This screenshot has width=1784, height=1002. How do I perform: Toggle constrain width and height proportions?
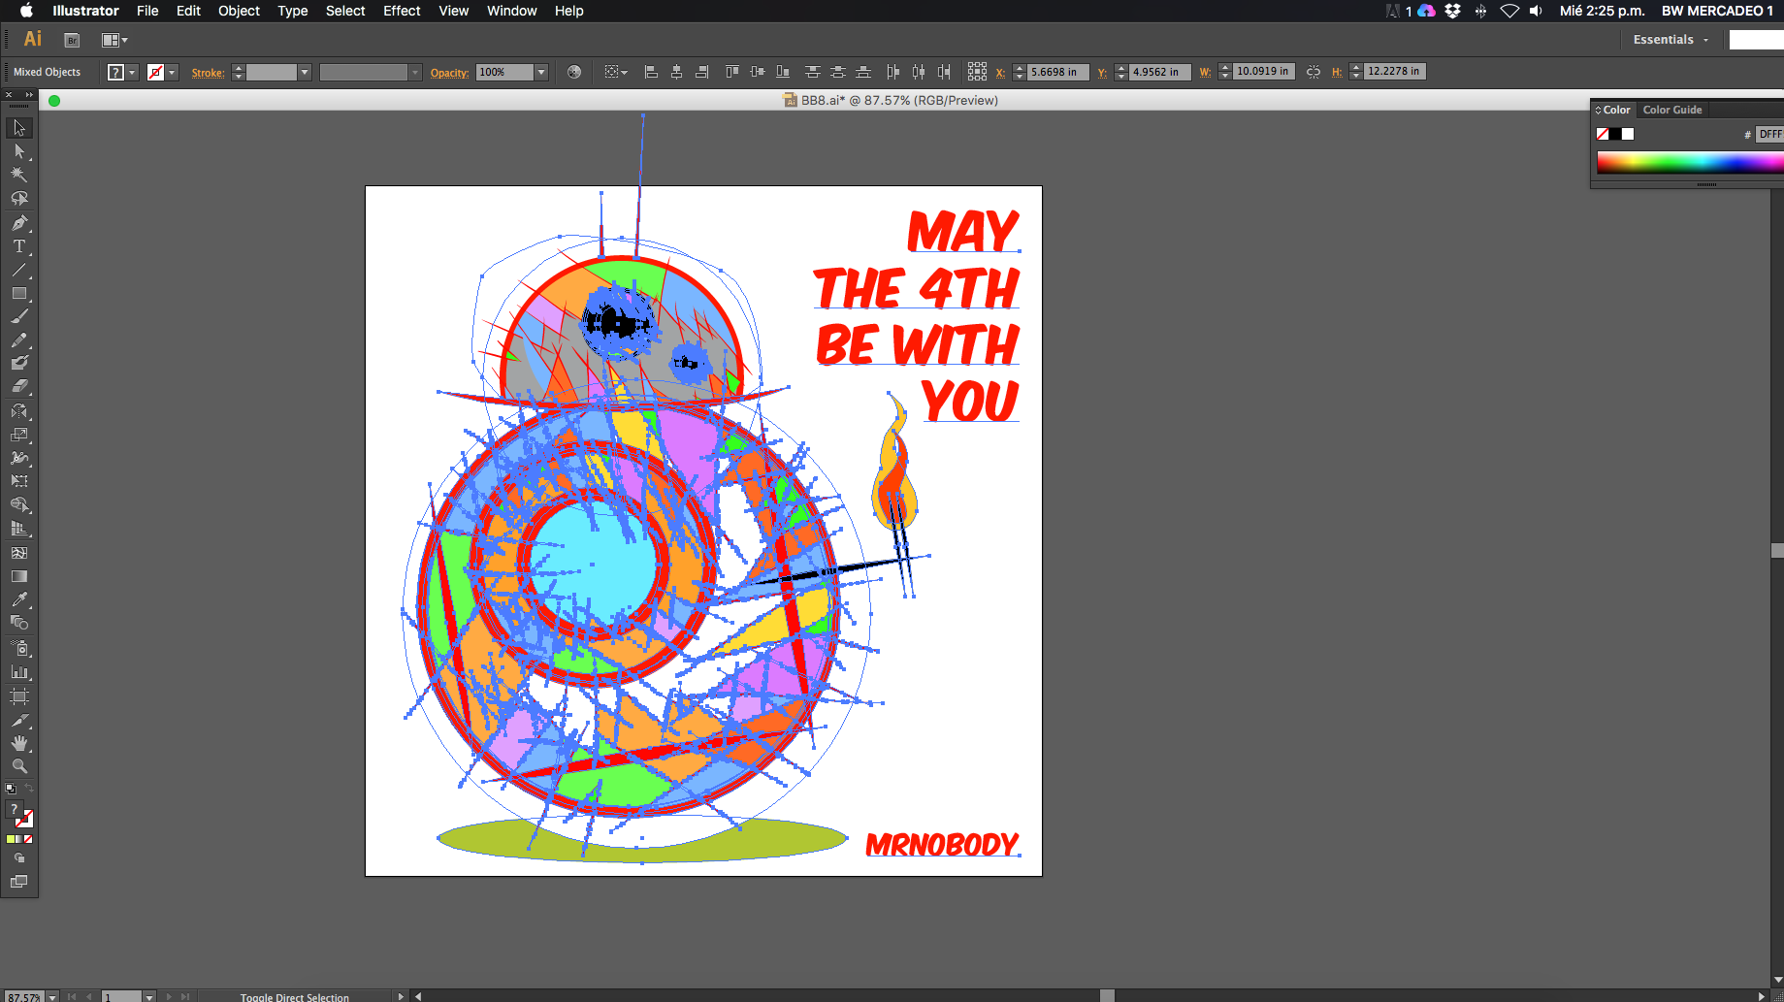(1313, 72)
